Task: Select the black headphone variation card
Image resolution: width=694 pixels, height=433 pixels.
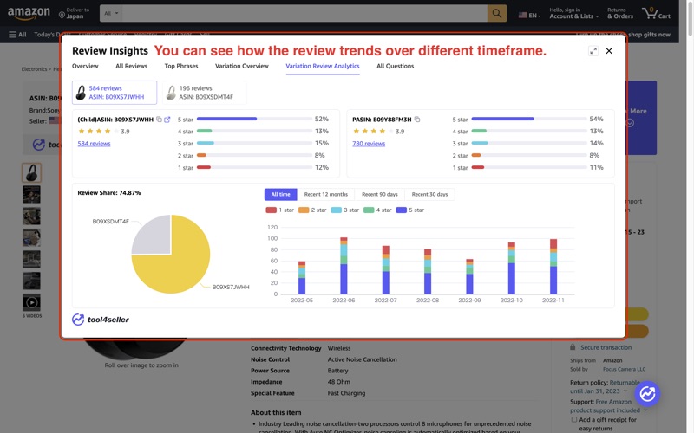Action: (115, 93)
